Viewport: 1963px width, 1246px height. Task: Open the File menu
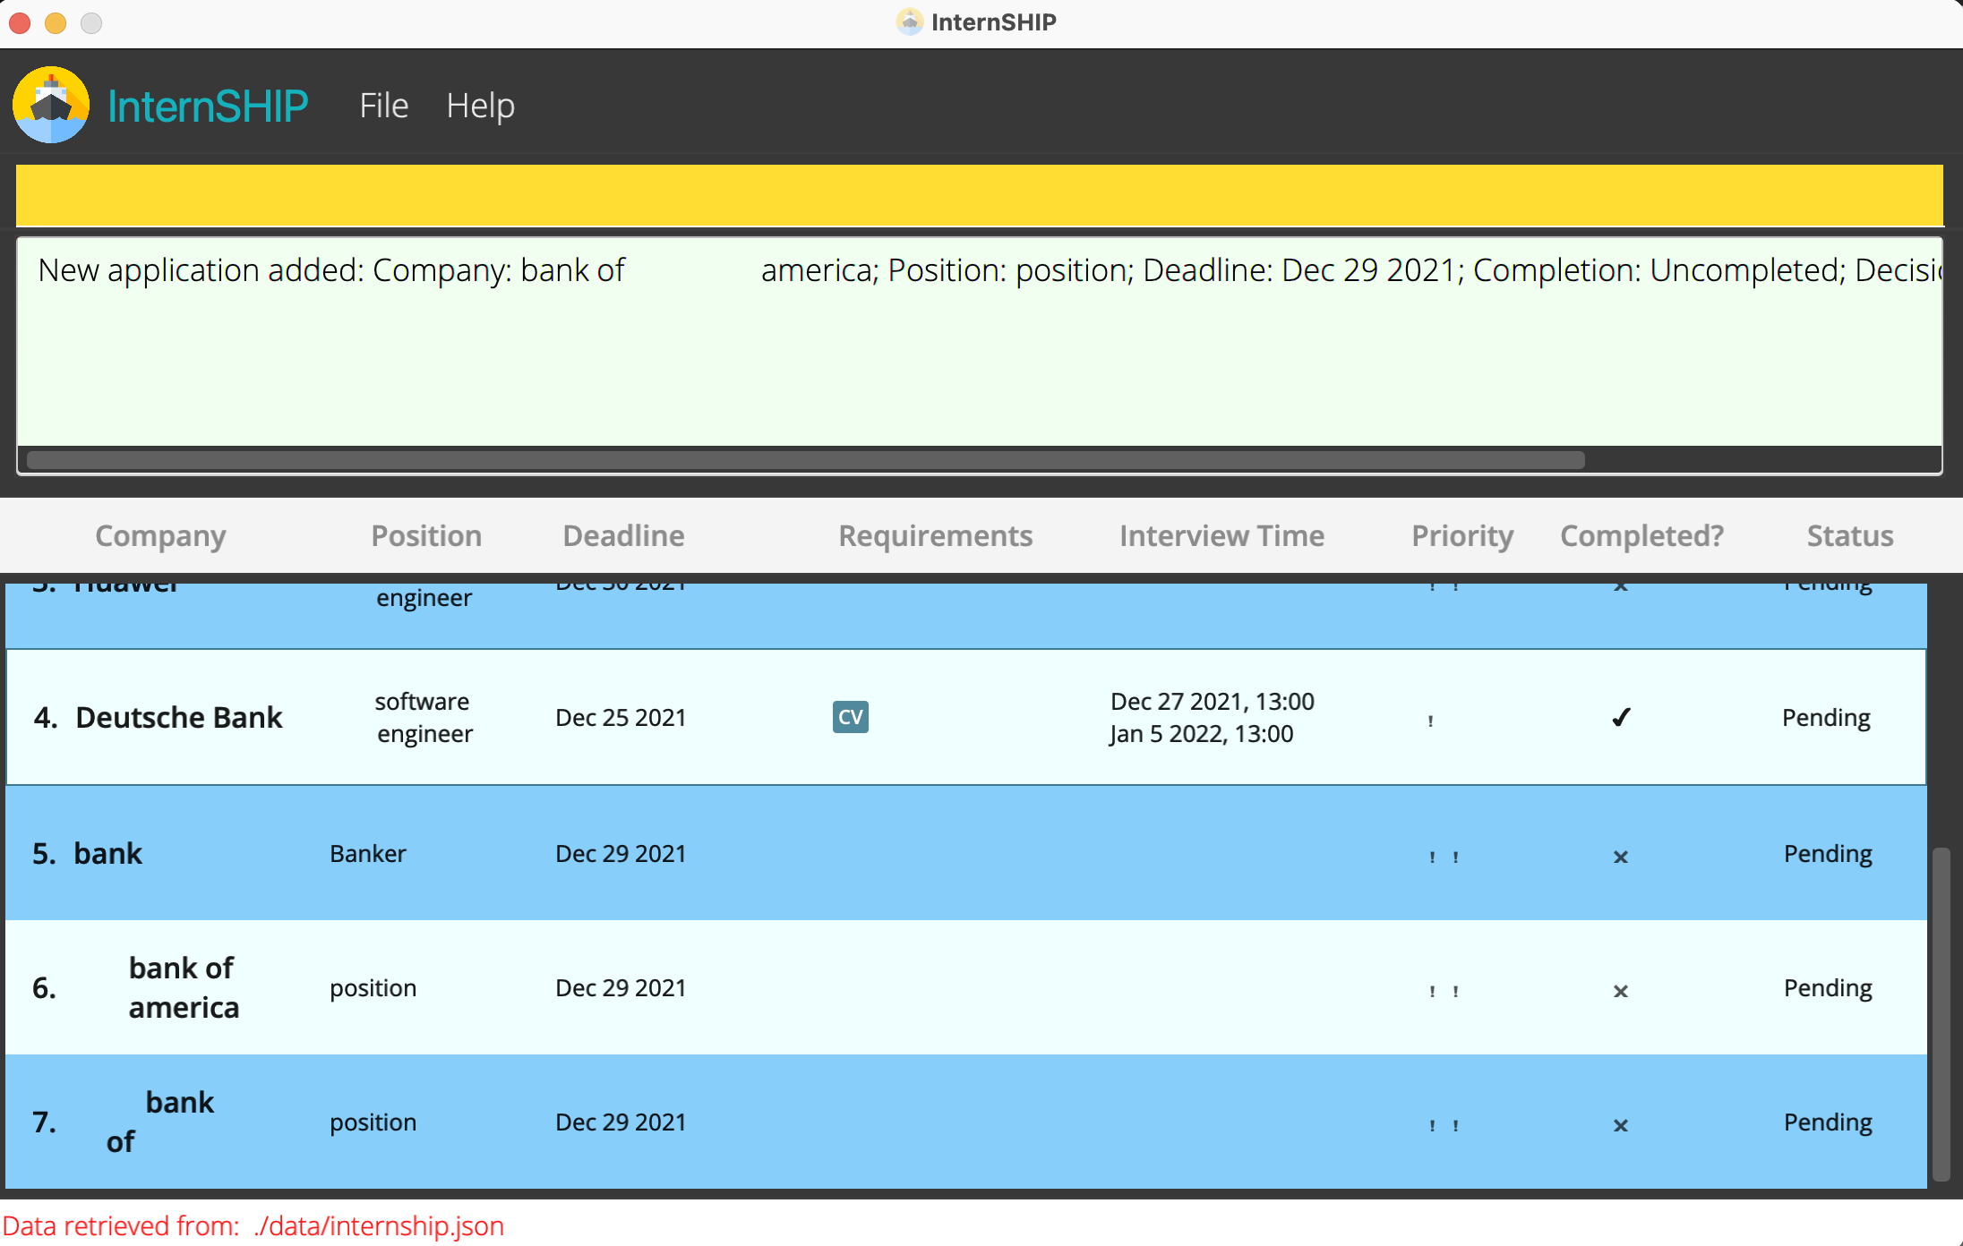point(383,106)
